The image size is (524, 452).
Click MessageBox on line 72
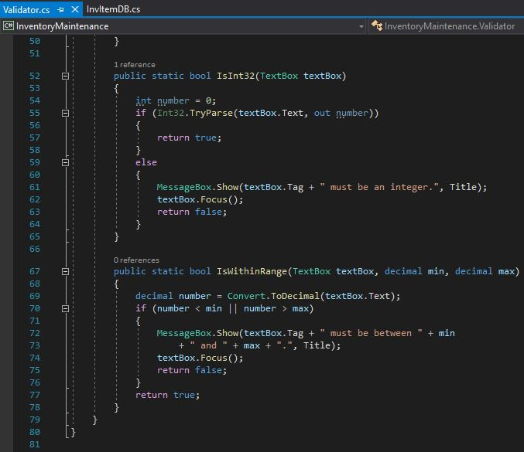[x=184, y=333]
